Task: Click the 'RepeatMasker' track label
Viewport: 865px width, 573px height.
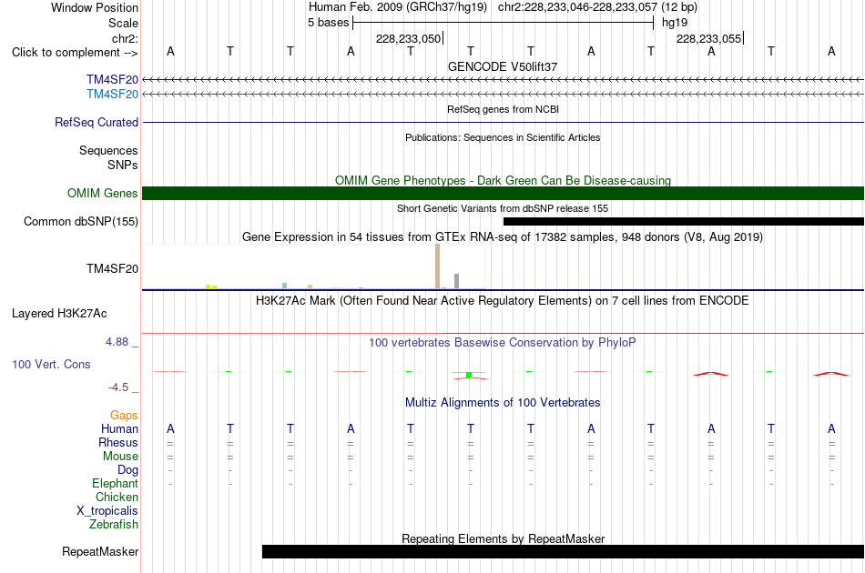Action: [x=100, y=552]
